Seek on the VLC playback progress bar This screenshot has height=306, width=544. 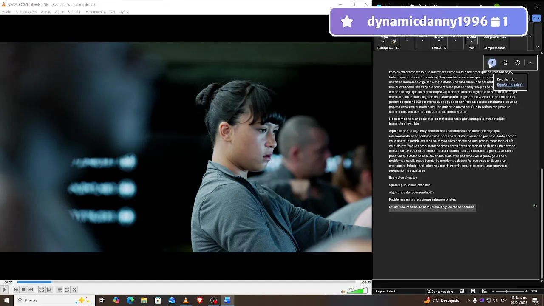(186, 282)
